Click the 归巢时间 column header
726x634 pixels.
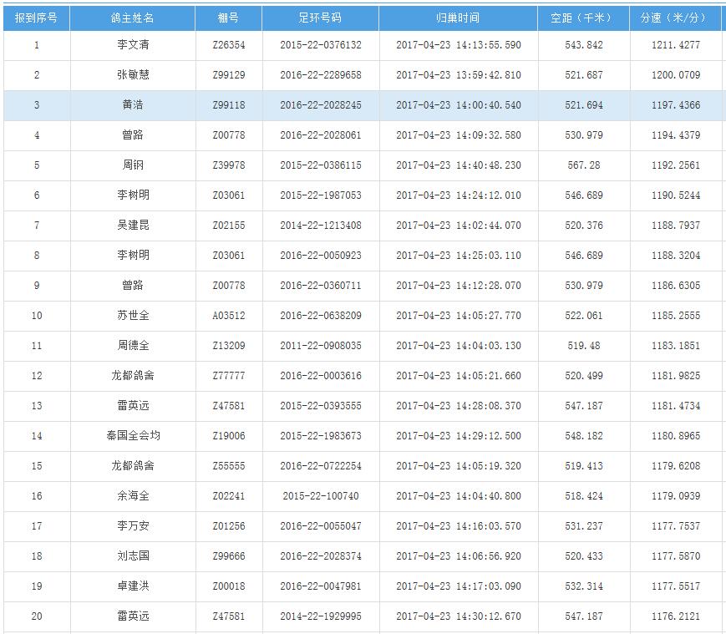tap(458, 18)
